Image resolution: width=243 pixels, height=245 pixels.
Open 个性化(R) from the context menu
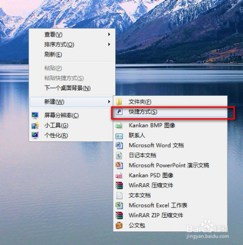[x=71, y=135]
